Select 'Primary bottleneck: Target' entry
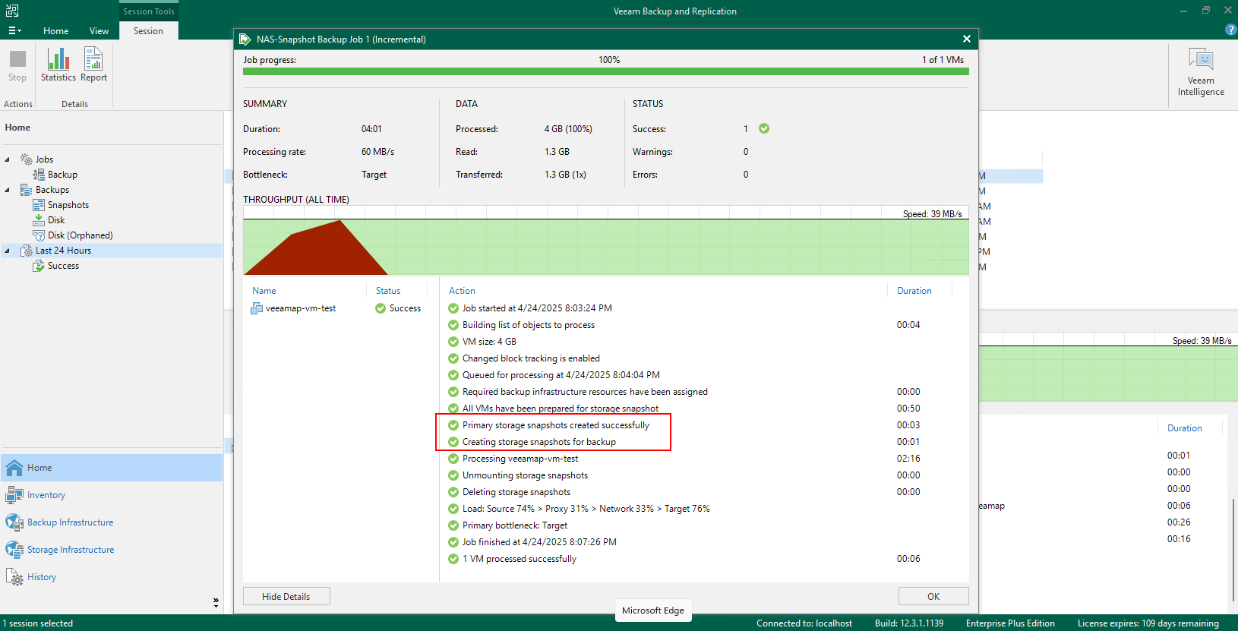The height and width of the screenshot is (631, 1238). coord(515,525)
